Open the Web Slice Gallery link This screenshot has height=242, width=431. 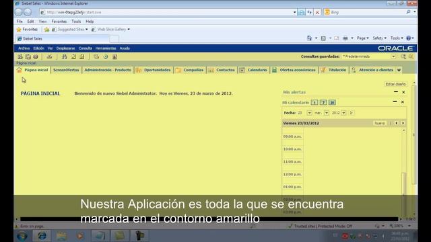pyautogui.click(x=110, y=30)
